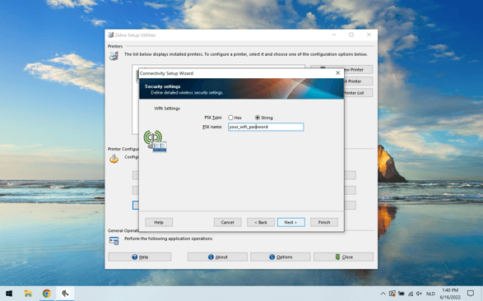Close the Connectivity Setup Wizard dialog
This screenshot has height=301, width=483.
(337, 73)
